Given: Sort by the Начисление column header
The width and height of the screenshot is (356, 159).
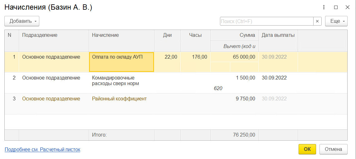Looking at the screenshot, I should click(x=105, y=35).
